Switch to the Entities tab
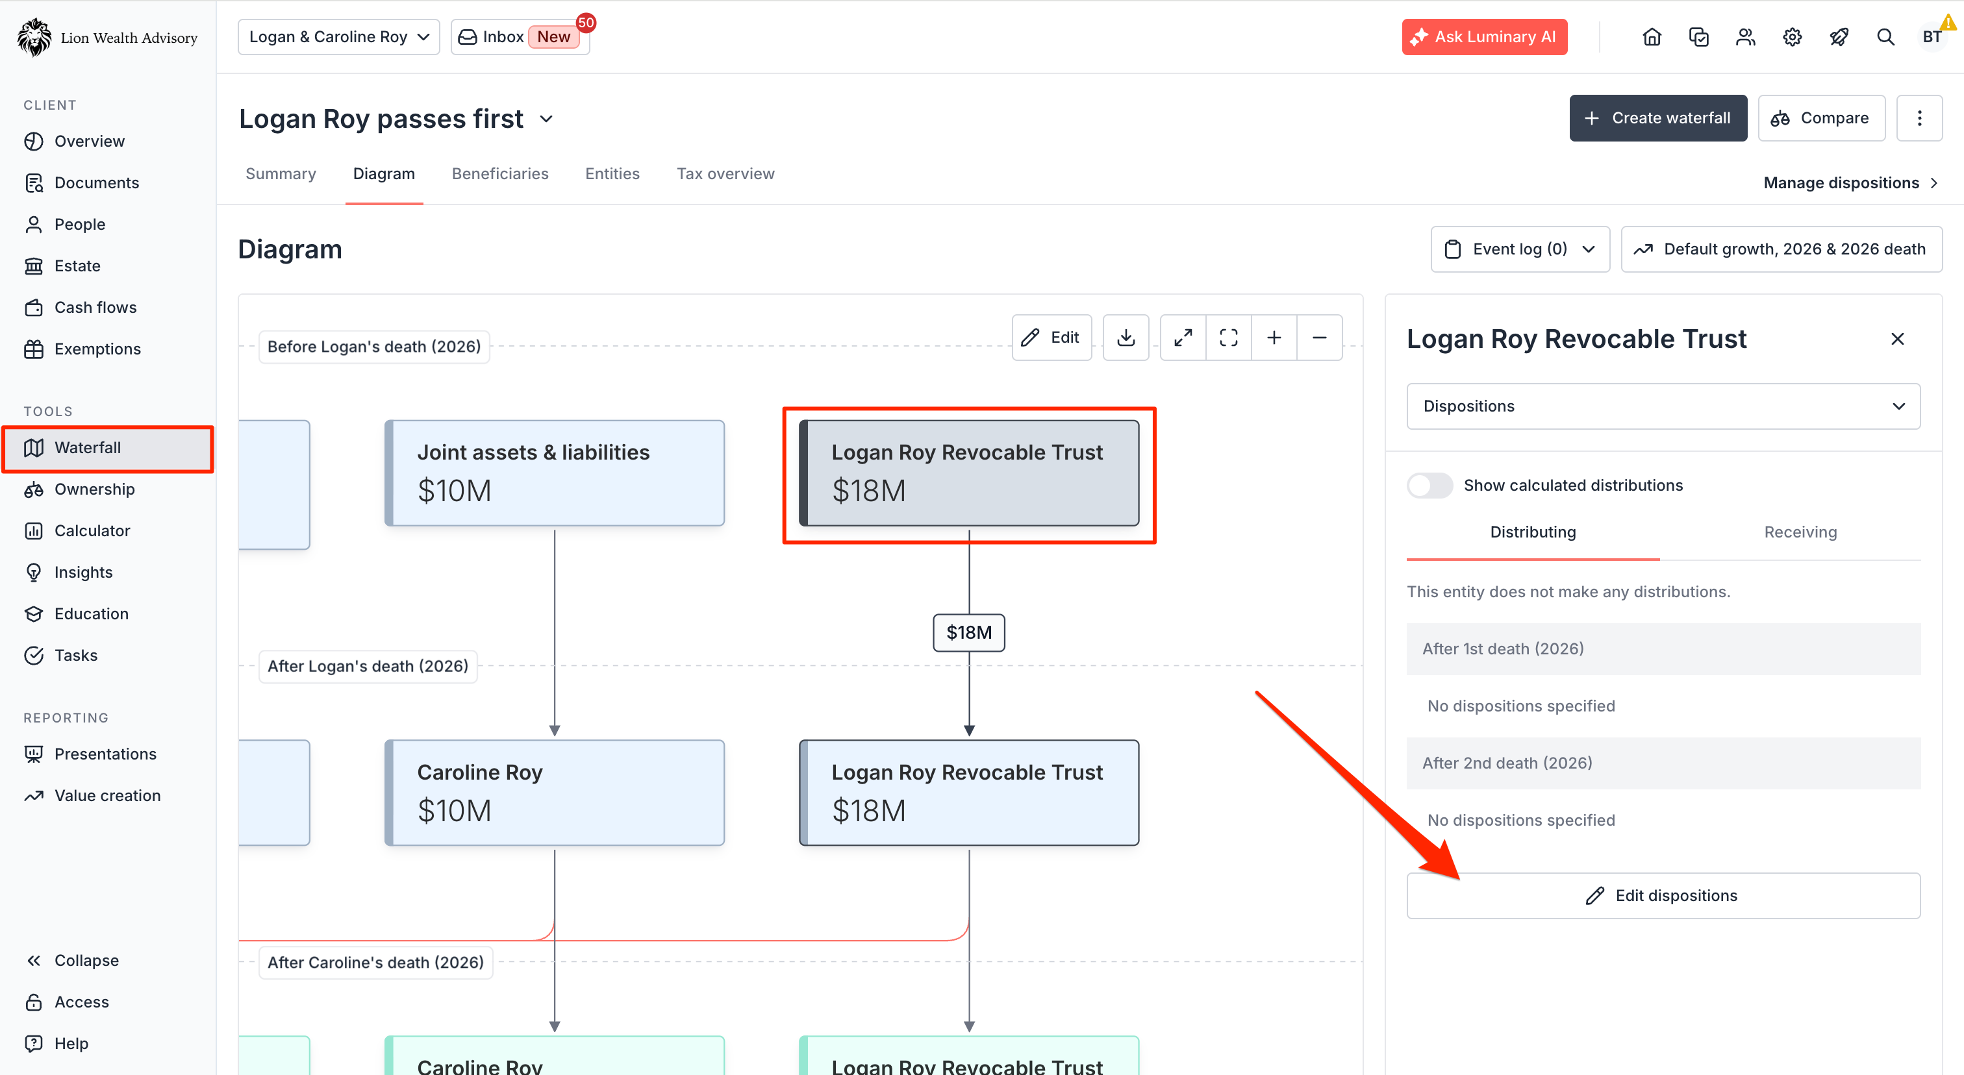Screen dimensions: 1964x1075 point(612,174)
